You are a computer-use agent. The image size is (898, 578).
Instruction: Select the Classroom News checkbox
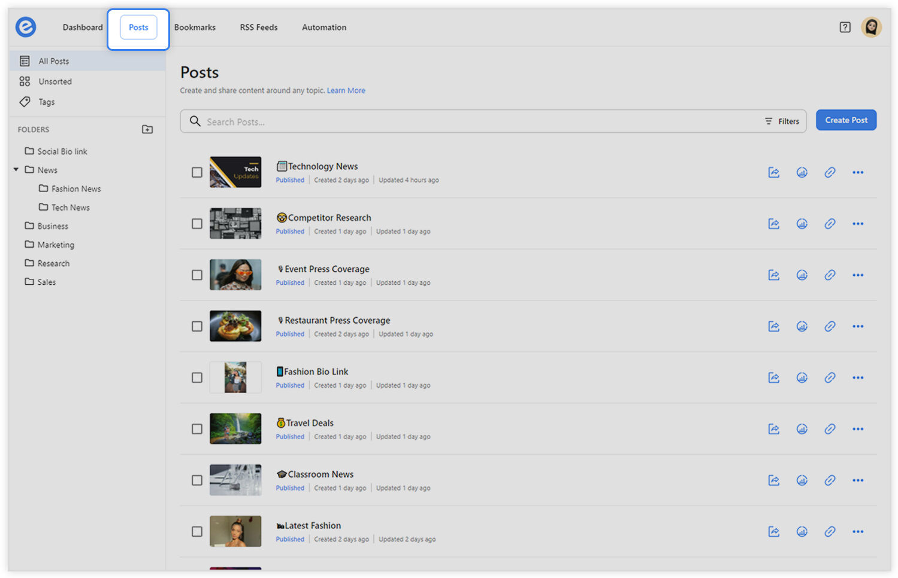(x=196, y=480)
